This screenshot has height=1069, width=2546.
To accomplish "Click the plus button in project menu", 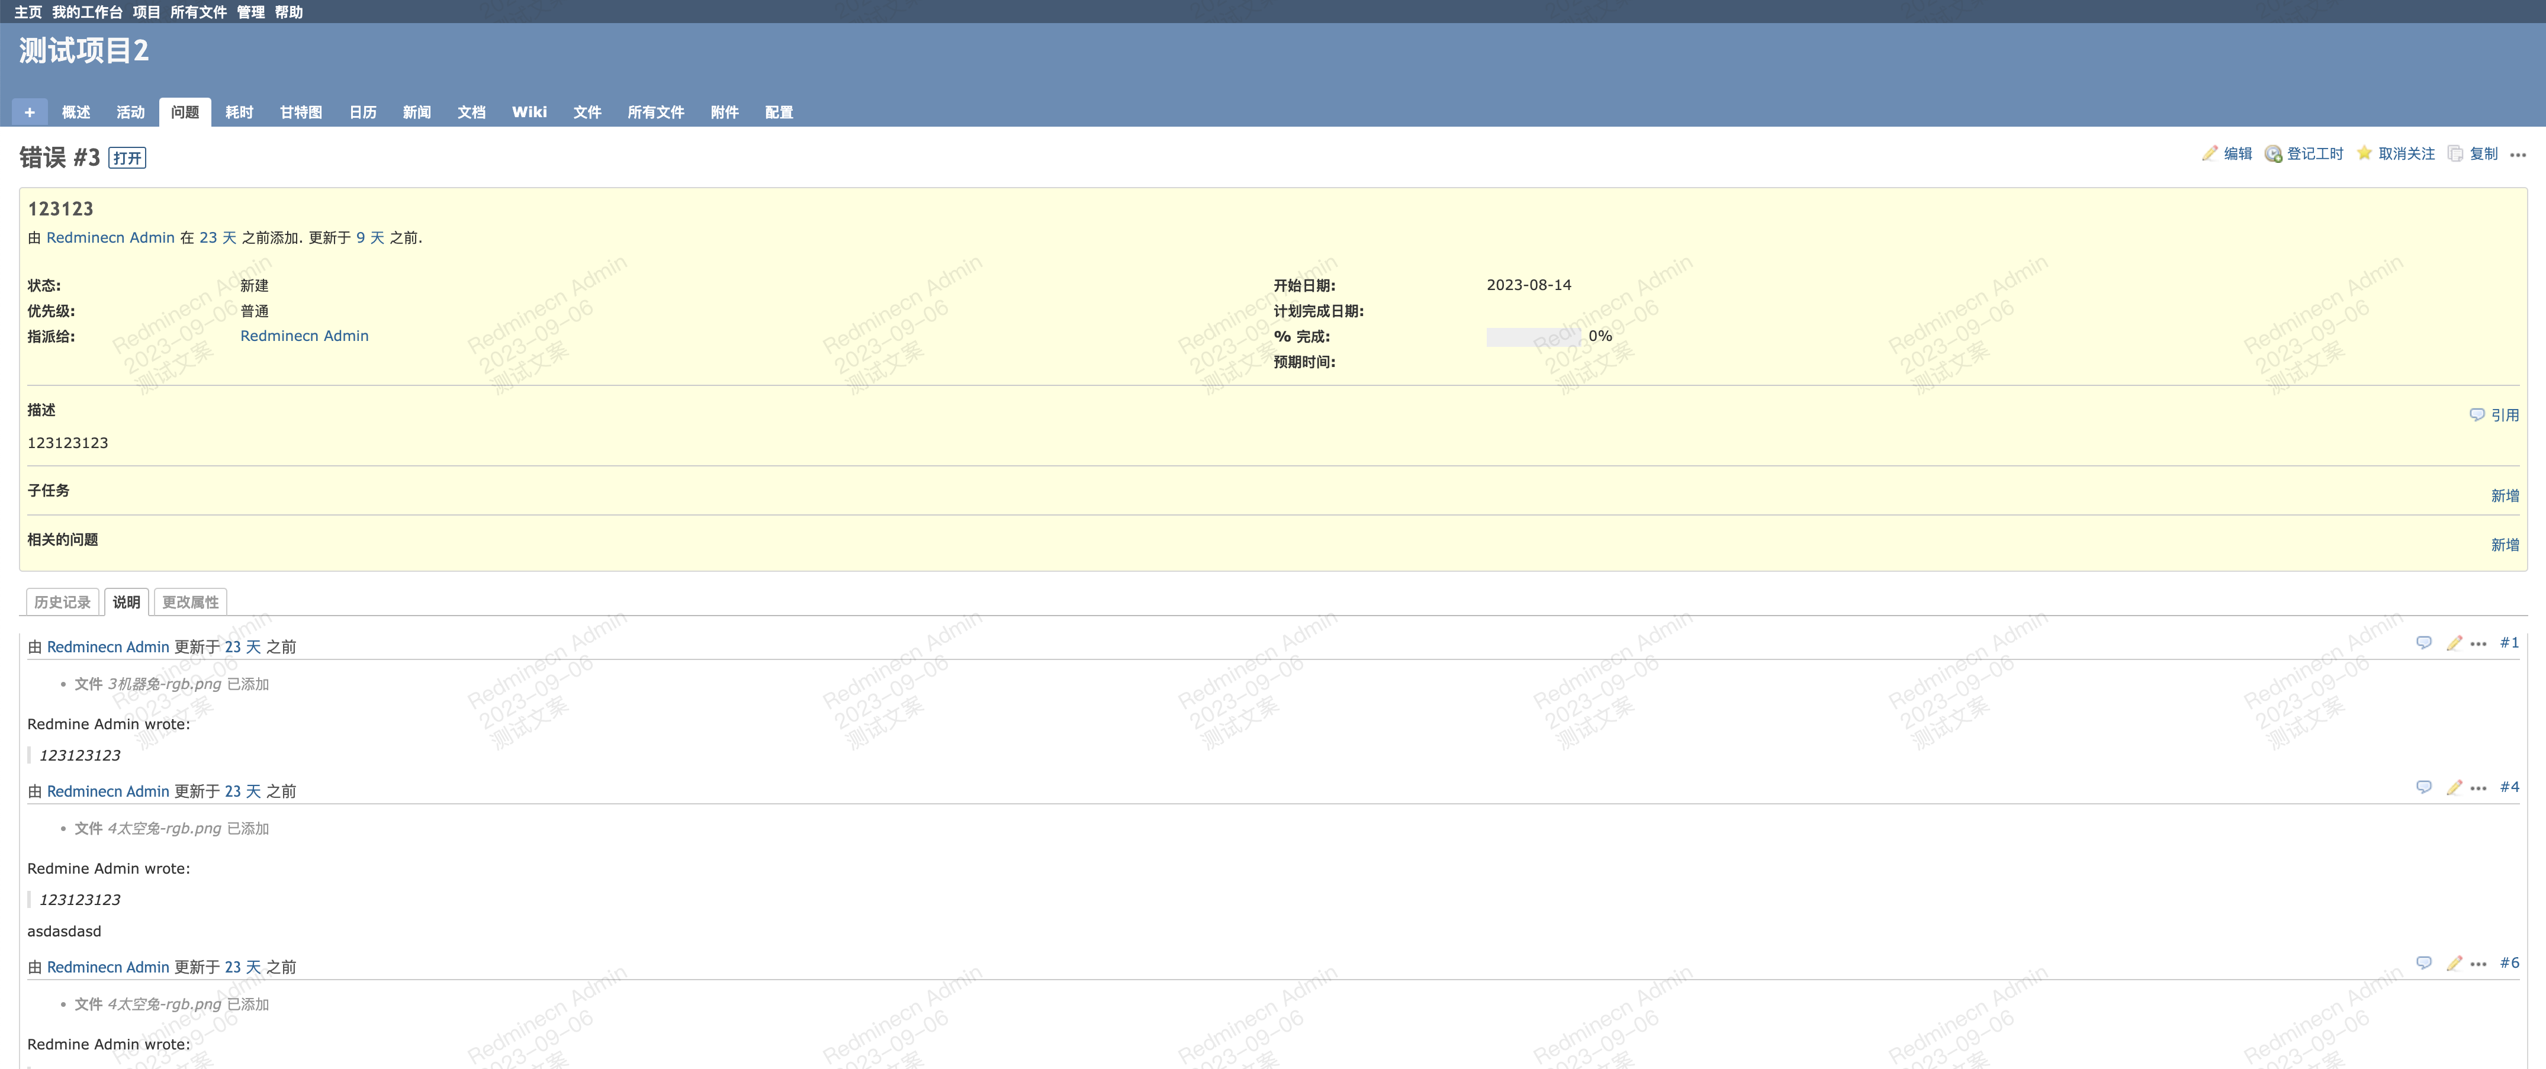I will pos(30,112).
